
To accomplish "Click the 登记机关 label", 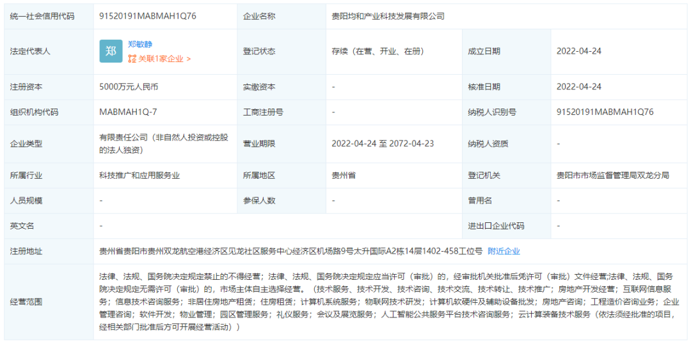I will tap(484, 176).
